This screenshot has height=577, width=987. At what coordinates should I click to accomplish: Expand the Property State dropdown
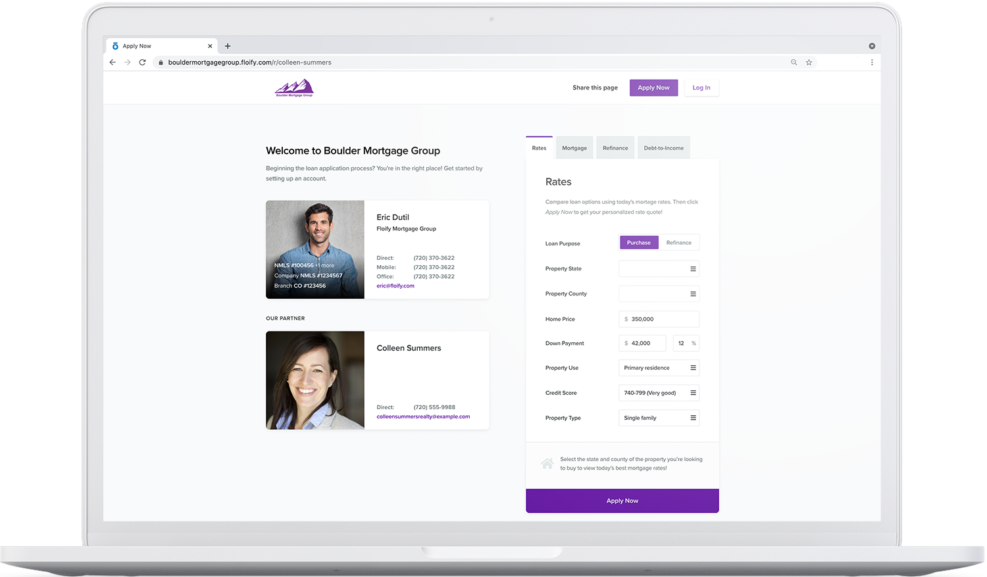point(659,269)
